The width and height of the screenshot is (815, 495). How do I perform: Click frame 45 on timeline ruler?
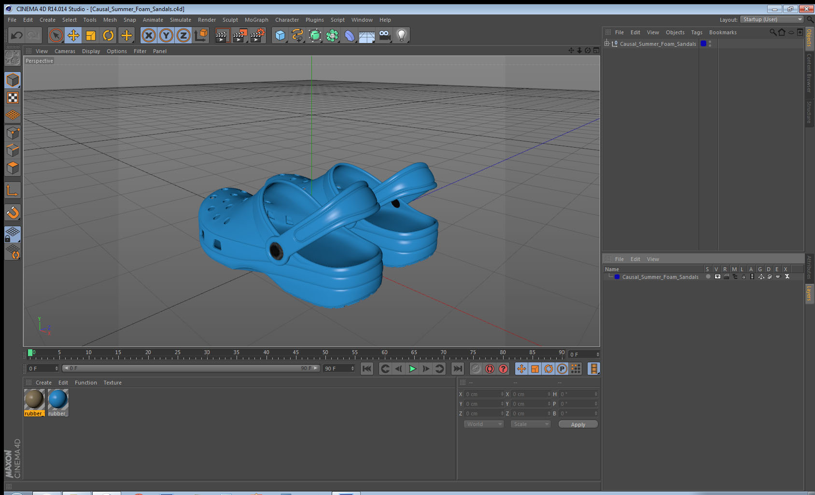coord(295,353)
